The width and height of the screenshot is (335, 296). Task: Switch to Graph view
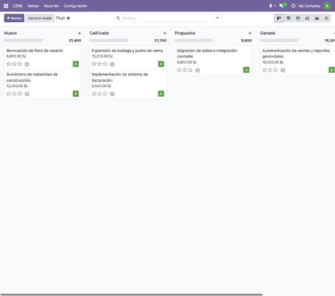click(317, 18)
